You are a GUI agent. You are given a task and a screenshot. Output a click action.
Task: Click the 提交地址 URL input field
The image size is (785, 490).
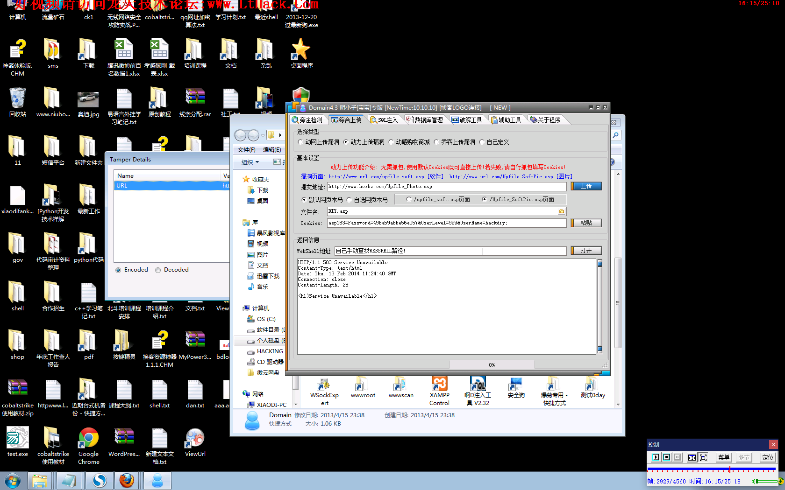(447, 187)
